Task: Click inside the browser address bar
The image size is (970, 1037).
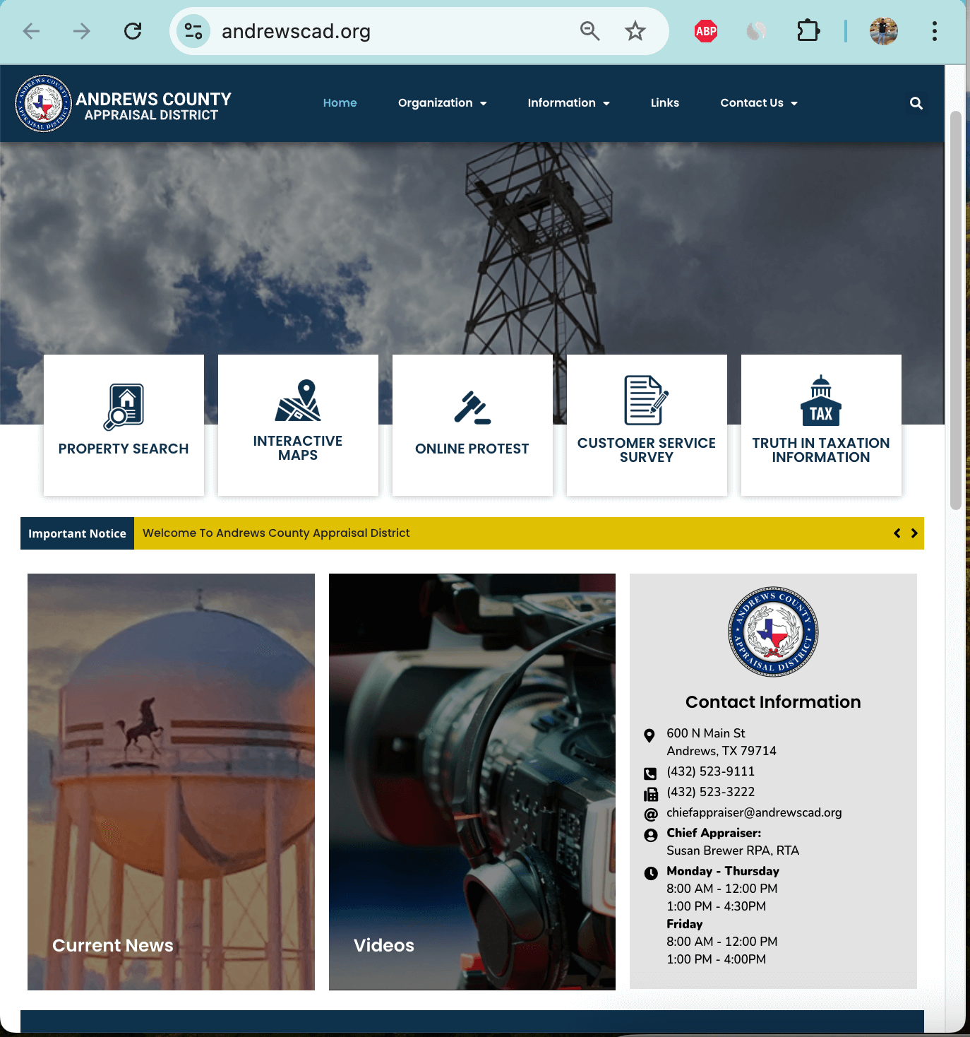Action: pos(353,31)
